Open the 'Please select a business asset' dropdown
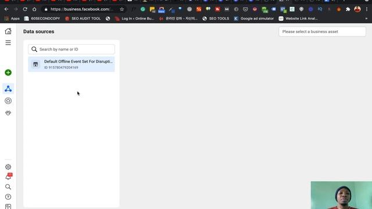Screen dimensions: 372x209 (322, 31)
